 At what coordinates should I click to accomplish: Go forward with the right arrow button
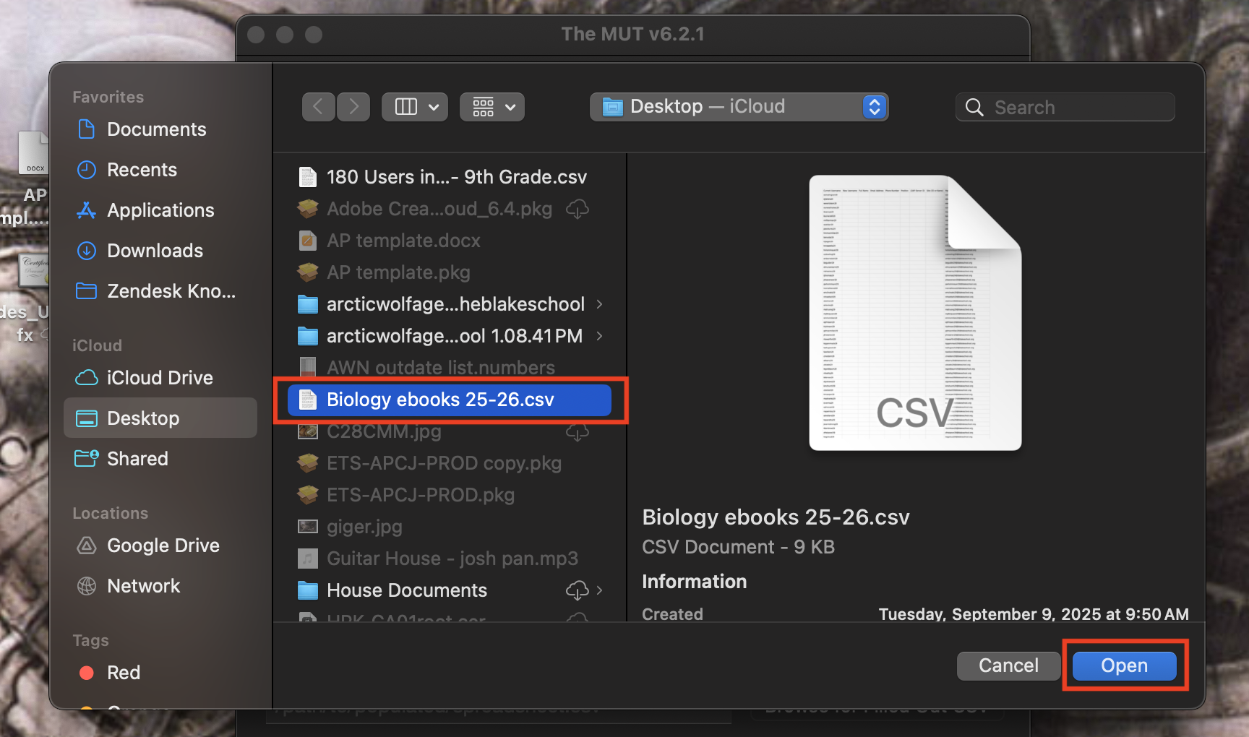click(353, 107)
